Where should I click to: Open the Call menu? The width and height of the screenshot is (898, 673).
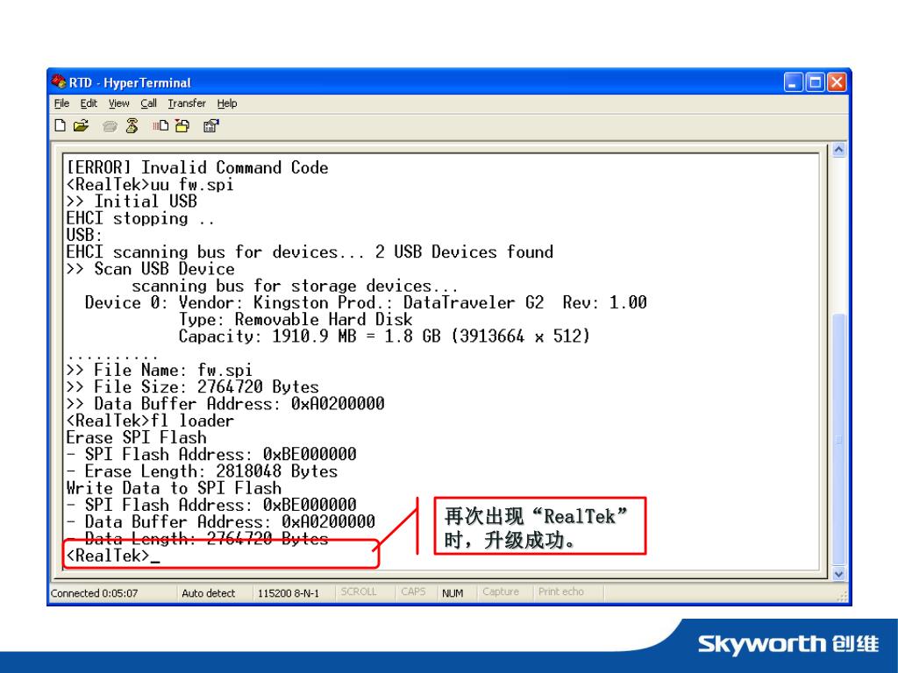tap(149, 103)
